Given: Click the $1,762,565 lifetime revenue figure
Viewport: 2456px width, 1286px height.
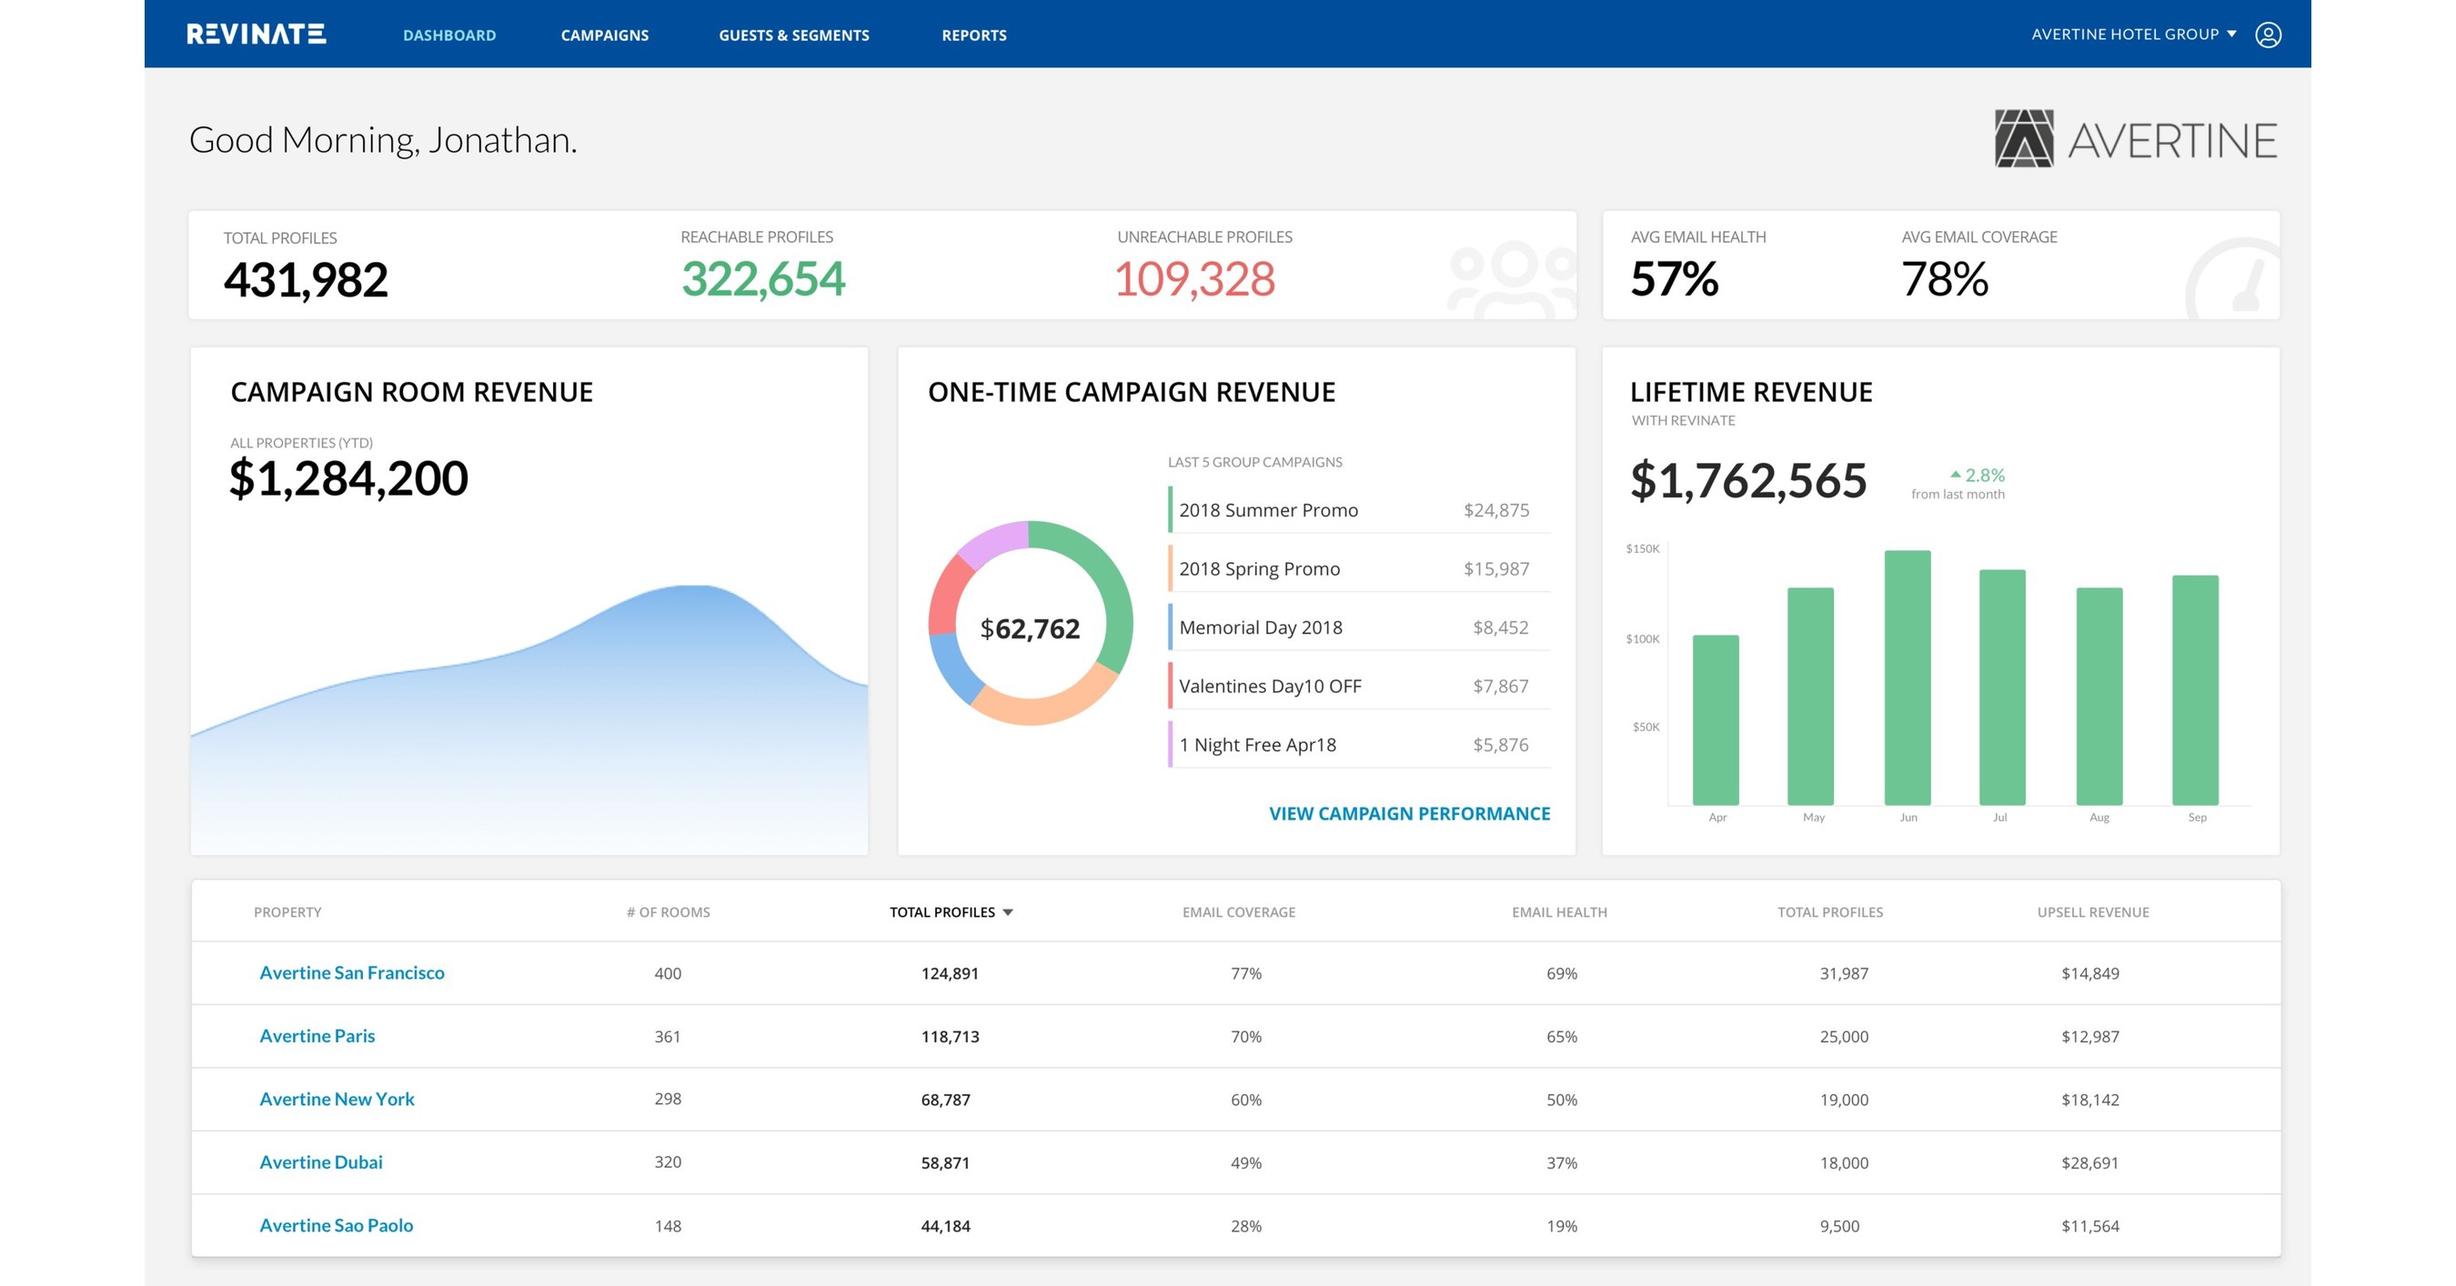Looking at the screenshot, I should (1748, 480).
